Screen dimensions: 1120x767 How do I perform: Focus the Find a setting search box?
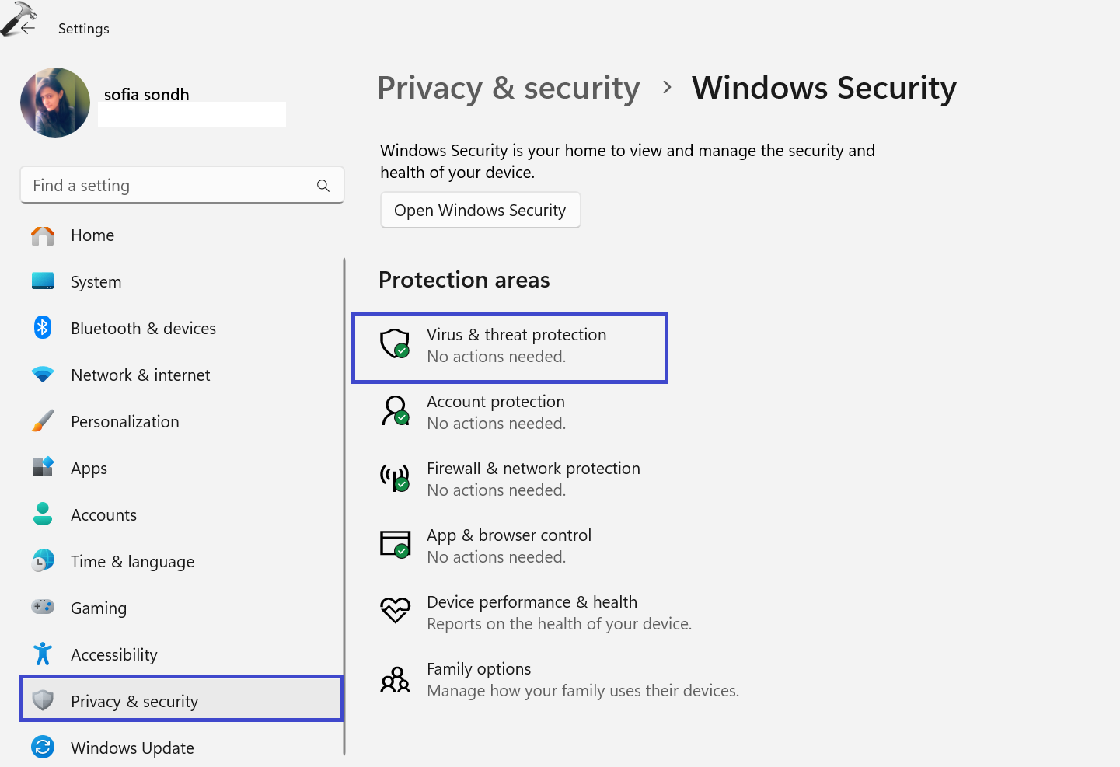click(171, 186)
